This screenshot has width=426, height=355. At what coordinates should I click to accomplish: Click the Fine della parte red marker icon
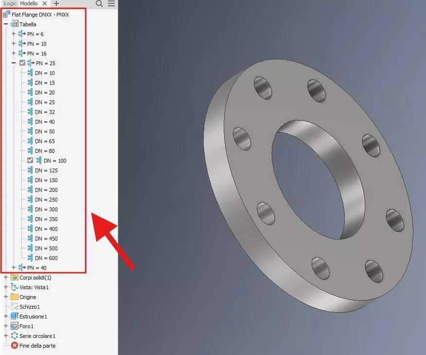tap(15, 345)
